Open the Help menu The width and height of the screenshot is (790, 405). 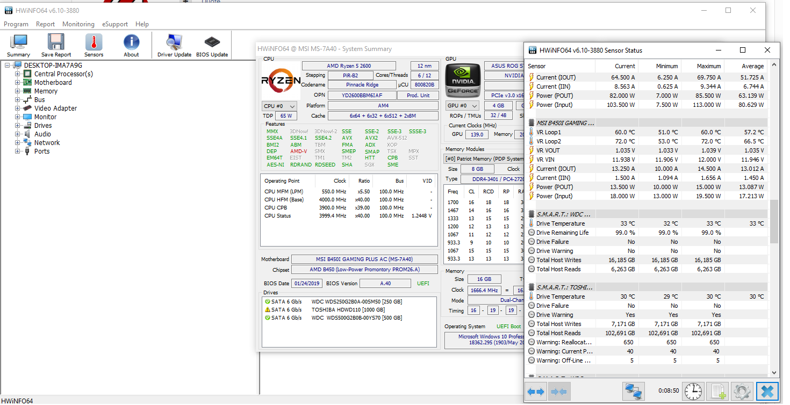[x=142, y=24]
